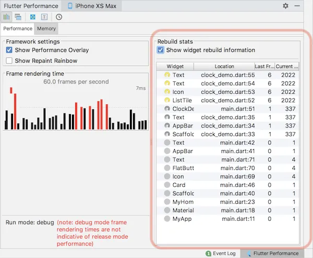
Task: Click location main.dart:41
Action: 238,151
